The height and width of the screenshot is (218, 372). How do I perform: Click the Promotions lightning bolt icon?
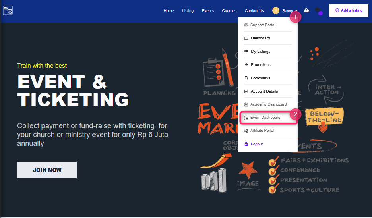point(246,65)
